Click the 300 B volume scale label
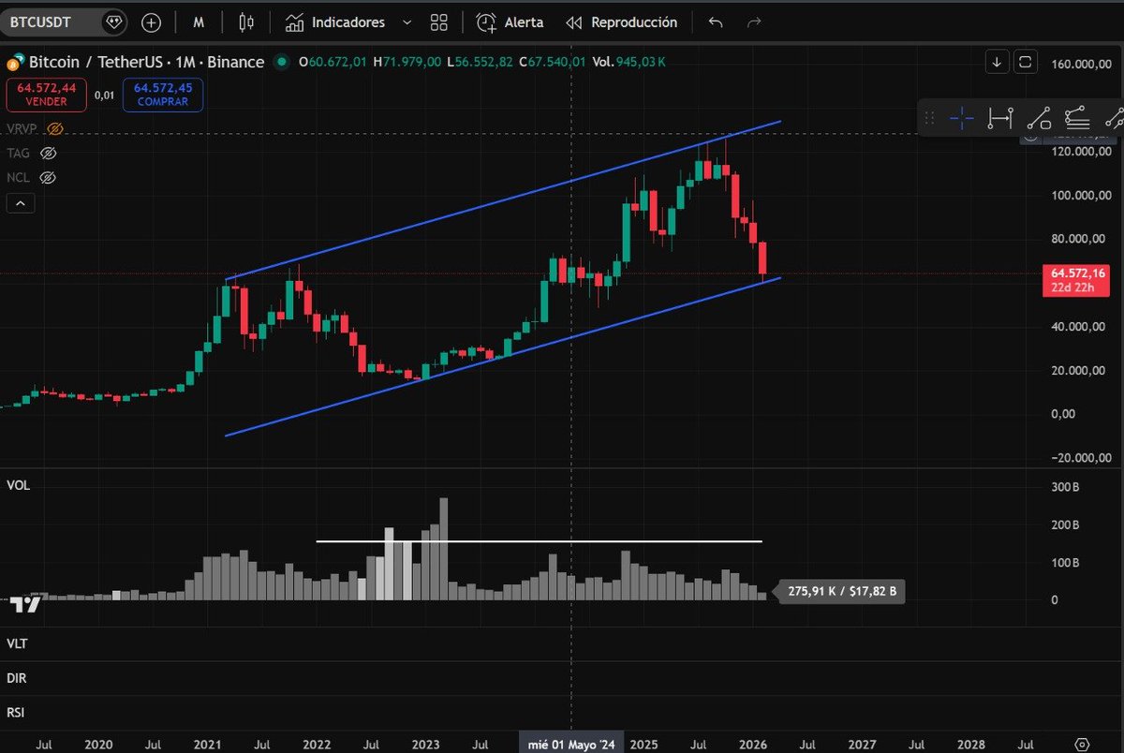Screen dimensions: 1124x753 (1065, 488)
